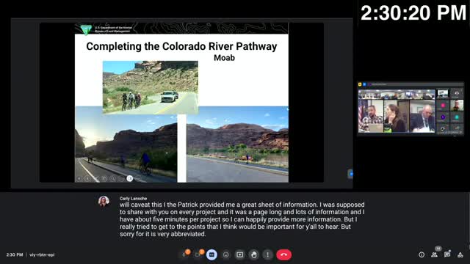Select the woman speaking video tile
Screen dimensions: 470x264
tap(397, 116)
